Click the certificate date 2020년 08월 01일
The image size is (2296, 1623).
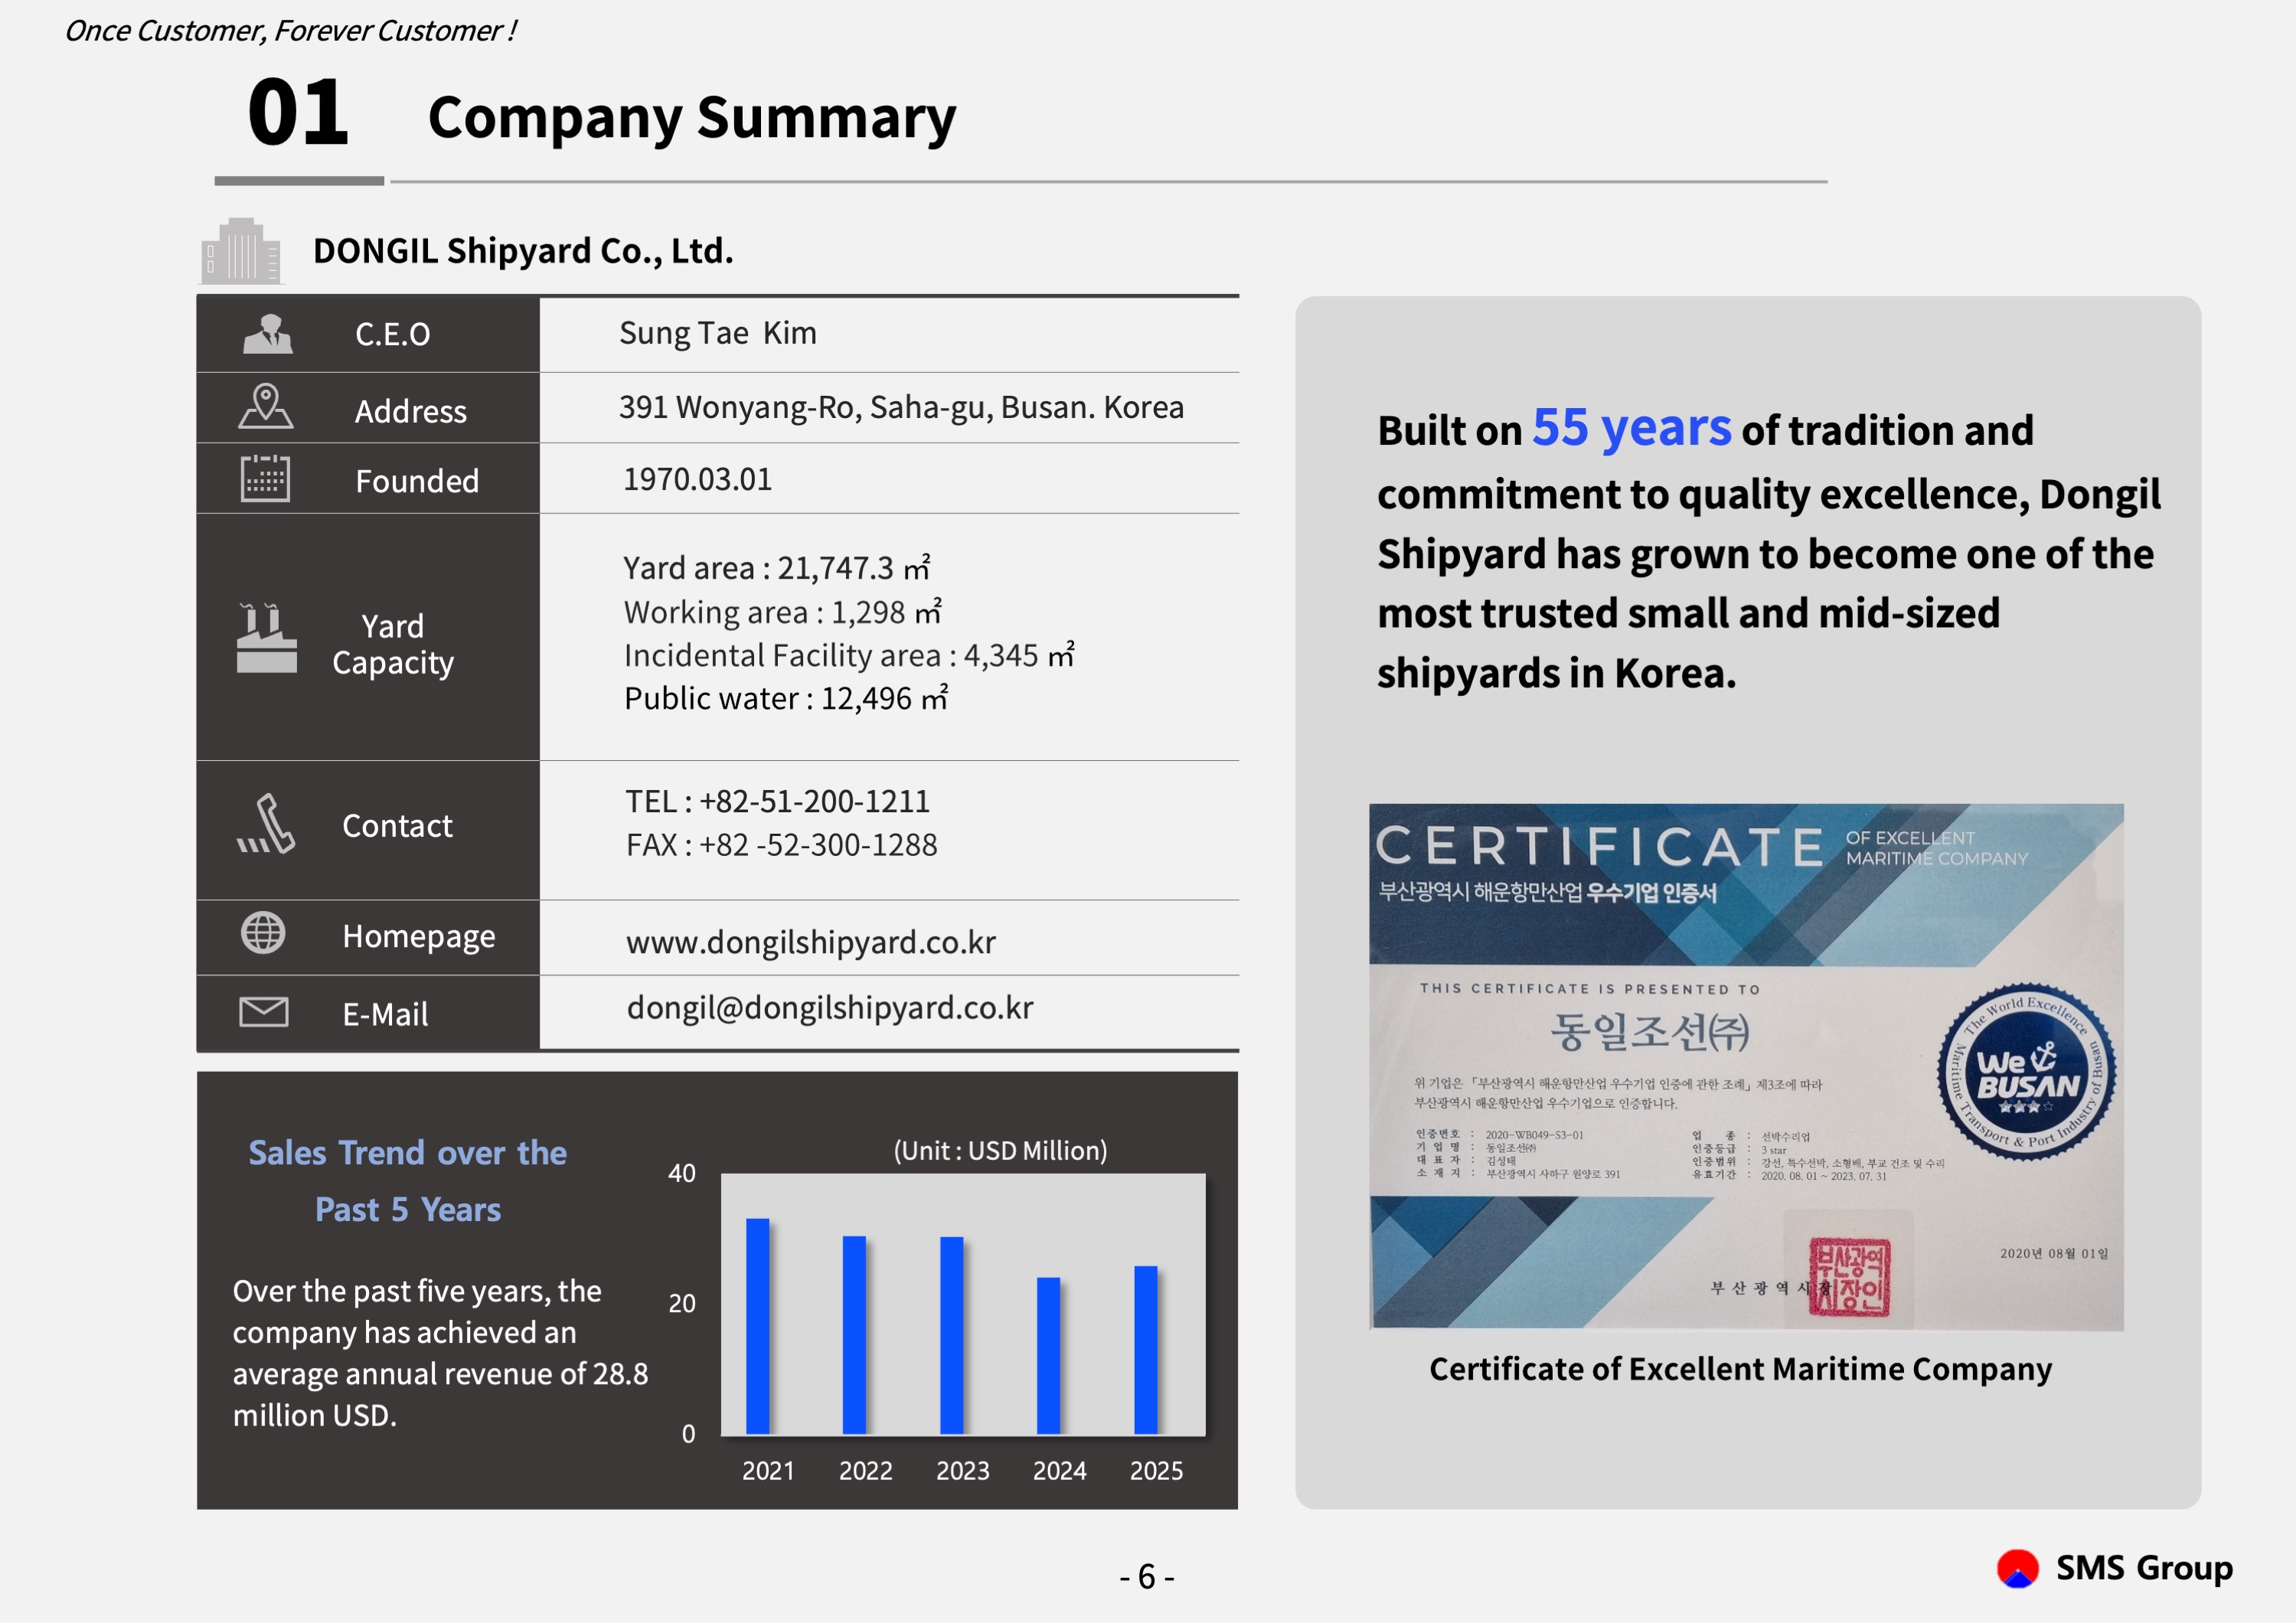2054,1253
